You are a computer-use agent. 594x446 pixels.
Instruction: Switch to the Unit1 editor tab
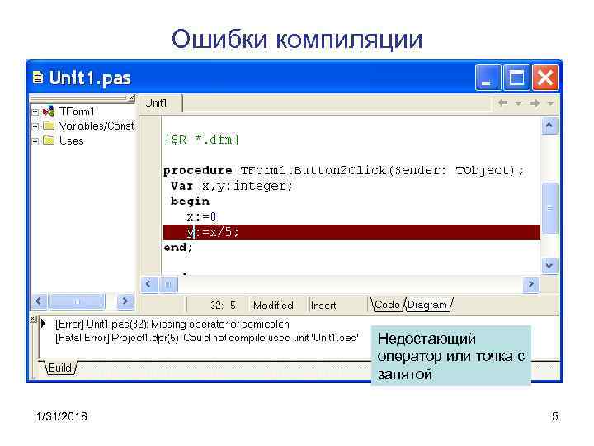tap(160, 103)
